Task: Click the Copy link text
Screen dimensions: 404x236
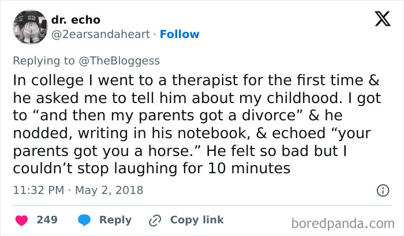Action: click(x=196, y=220)
